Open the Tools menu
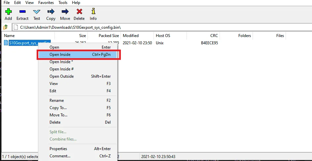312x161 pixels. point(63,3)
